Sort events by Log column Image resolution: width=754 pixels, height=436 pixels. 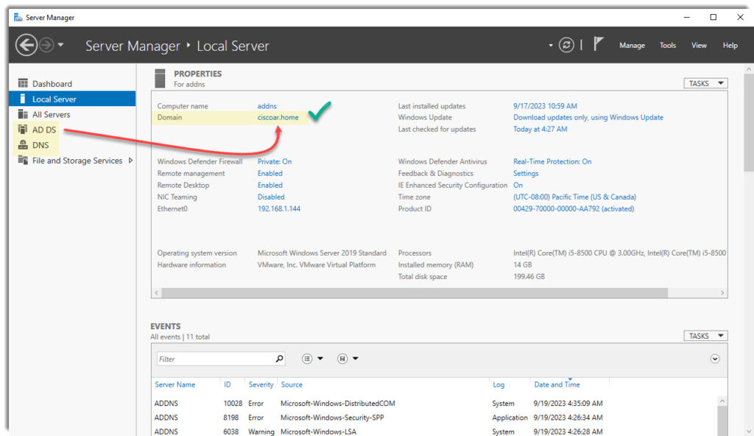point(498,384)
